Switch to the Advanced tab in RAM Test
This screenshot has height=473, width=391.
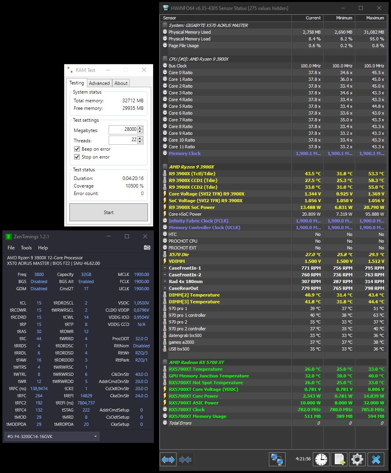tap(99, 83)
